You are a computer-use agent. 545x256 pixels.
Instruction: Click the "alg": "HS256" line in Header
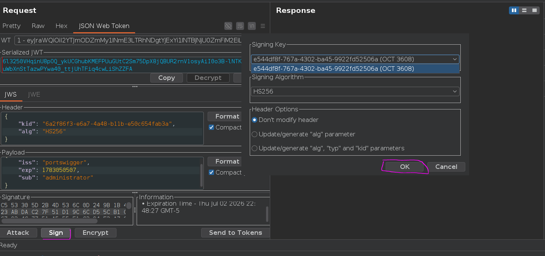(42, 131)
